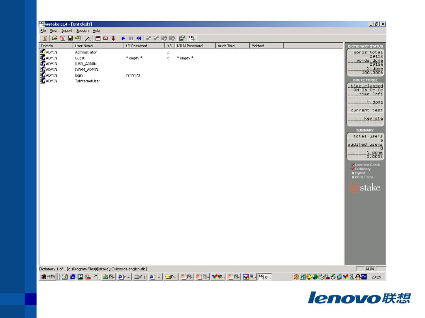Click the words total value 29156
The image size is (425, 318).
pos(376,56)
